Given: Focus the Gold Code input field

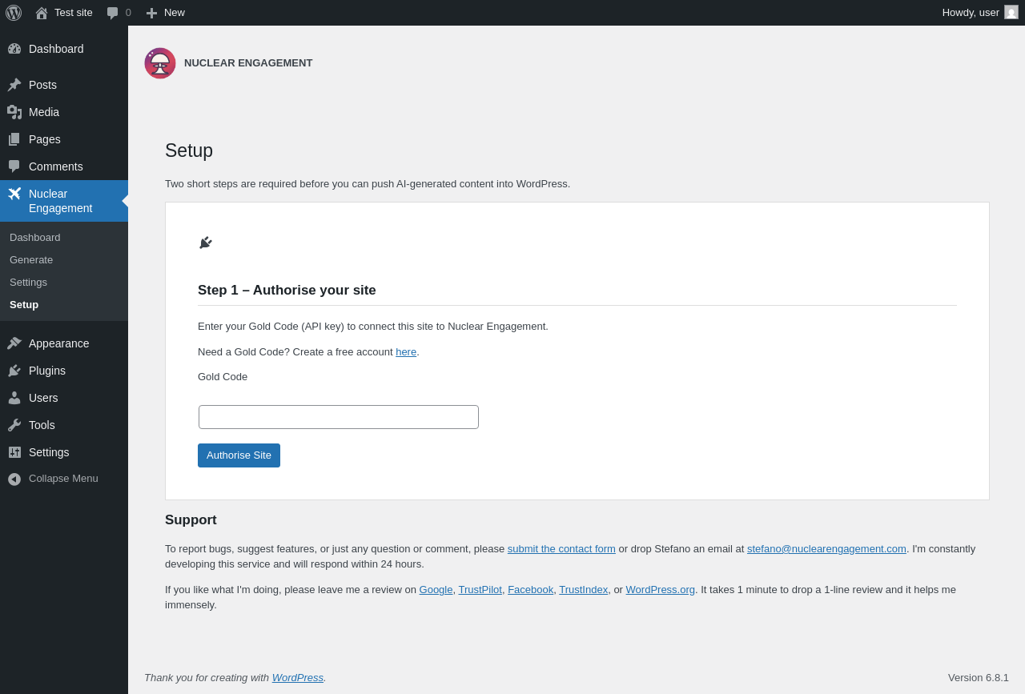Looking at the screenshot, I should [339, 417].
